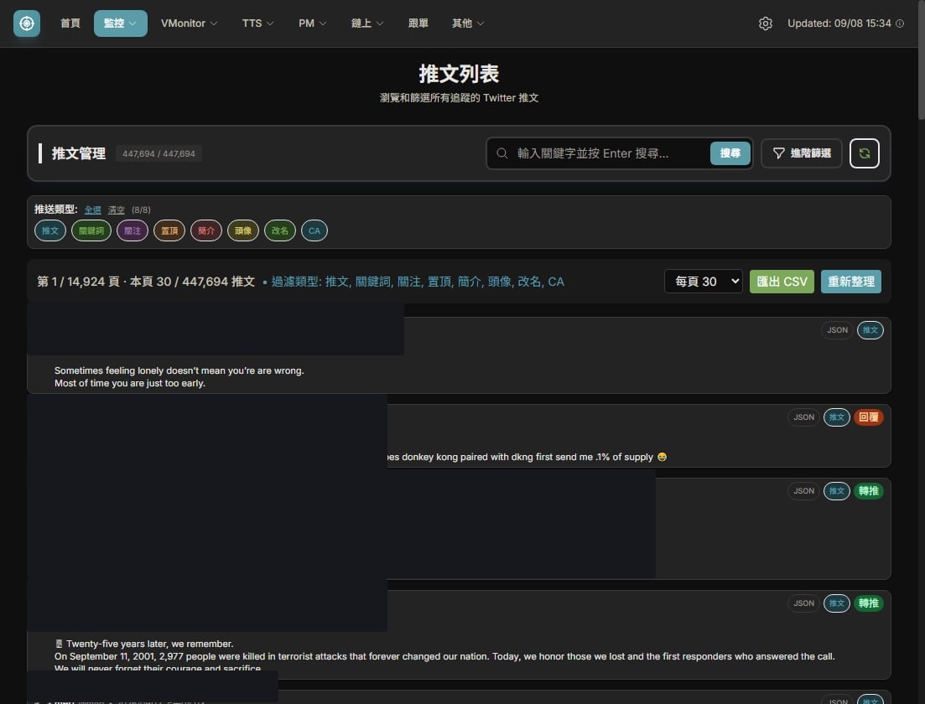Viewport: 925px width, 704px height.
Task: Click 推文 tag on donkey kong tweet
Action: coord(836,417)
